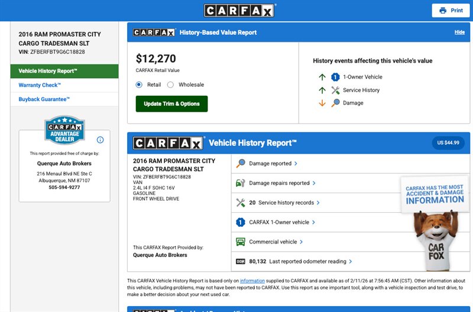Expand the Damage reported chevron

point(296,164)
